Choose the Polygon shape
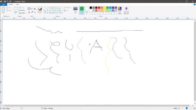 tap(57, 8)
